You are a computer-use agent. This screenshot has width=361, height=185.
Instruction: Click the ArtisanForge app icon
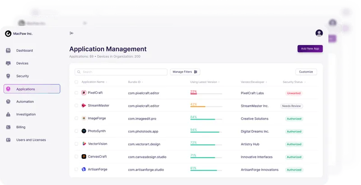[x=84, y=169]
